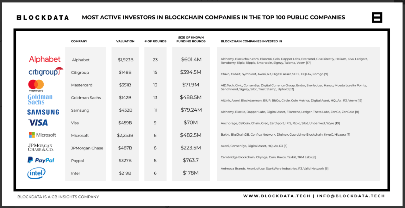Select the Visa logo
Viewport: 405px width, 208px height.
(38, 123)
